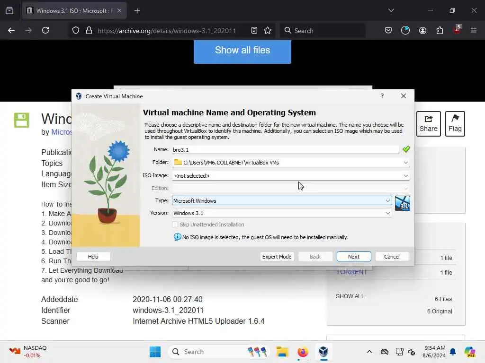The height and width of the screenshot is (363, 485).
Task: Show hidden system tray icons
Action: (x=369, y=352)
